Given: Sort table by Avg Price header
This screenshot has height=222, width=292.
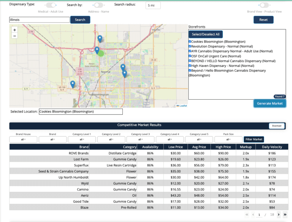Looking at the screenshot, I should pyautogui.click(x=199, y=147).
